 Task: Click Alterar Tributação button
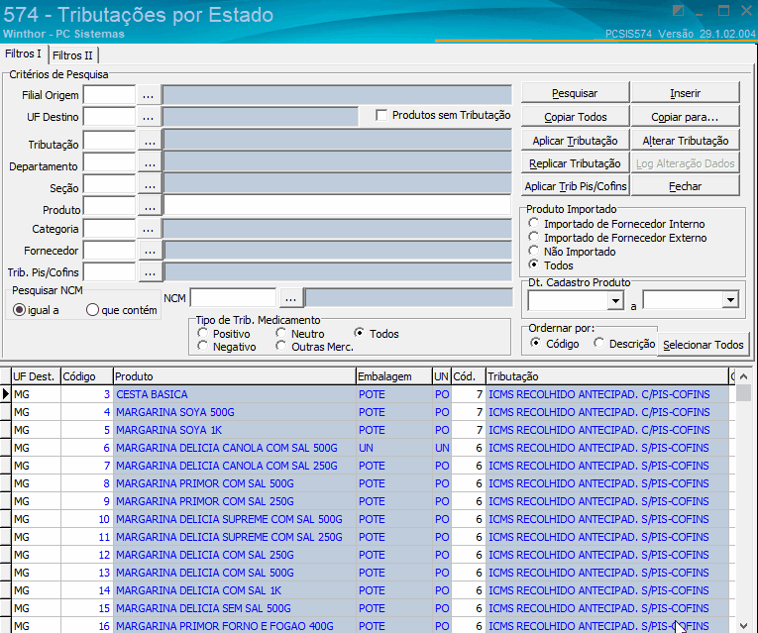pos(685,141)
